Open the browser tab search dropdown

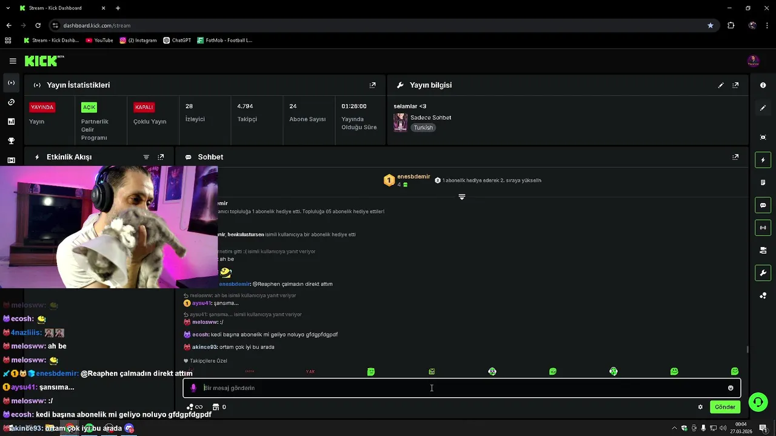pos(8,8)
